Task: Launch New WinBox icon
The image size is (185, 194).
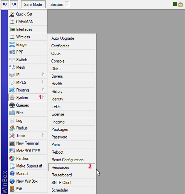Action: click(x=12, y=181)
